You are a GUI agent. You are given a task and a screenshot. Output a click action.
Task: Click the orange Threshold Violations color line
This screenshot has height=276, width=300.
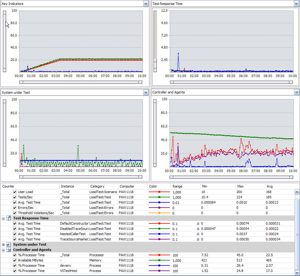click(159, 213)
